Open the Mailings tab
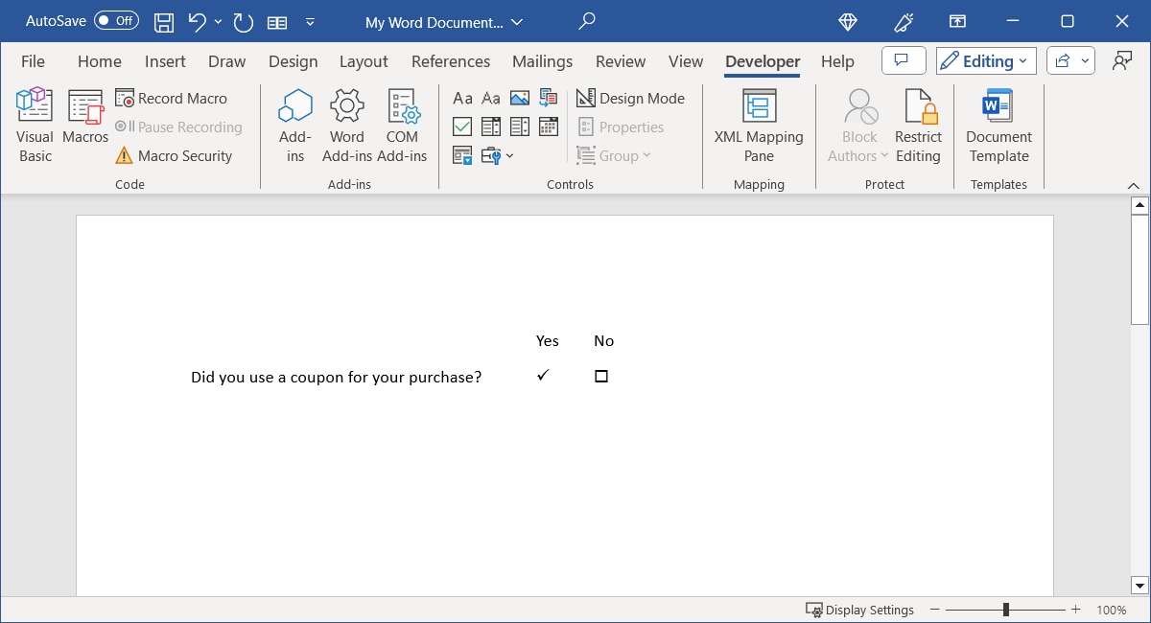This screenshot has width=1151, height=623. [x=542, y=60]
